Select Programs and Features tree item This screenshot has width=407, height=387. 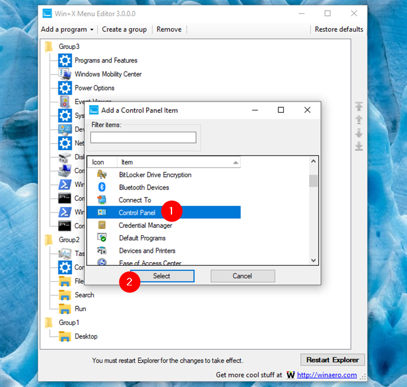[106, 60]
